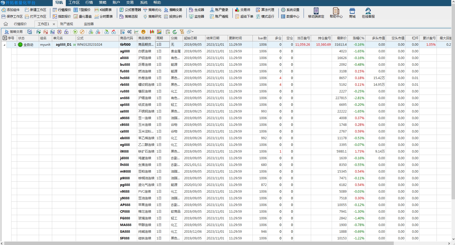Open 账户登录
Viewport: 455px width, 245px height.
tap(219, 10)
